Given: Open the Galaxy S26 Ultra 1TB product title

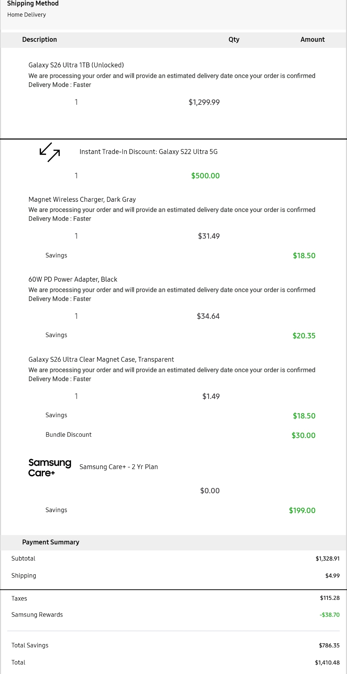Looking at the screenshot, I should click(x=76, y=65).
